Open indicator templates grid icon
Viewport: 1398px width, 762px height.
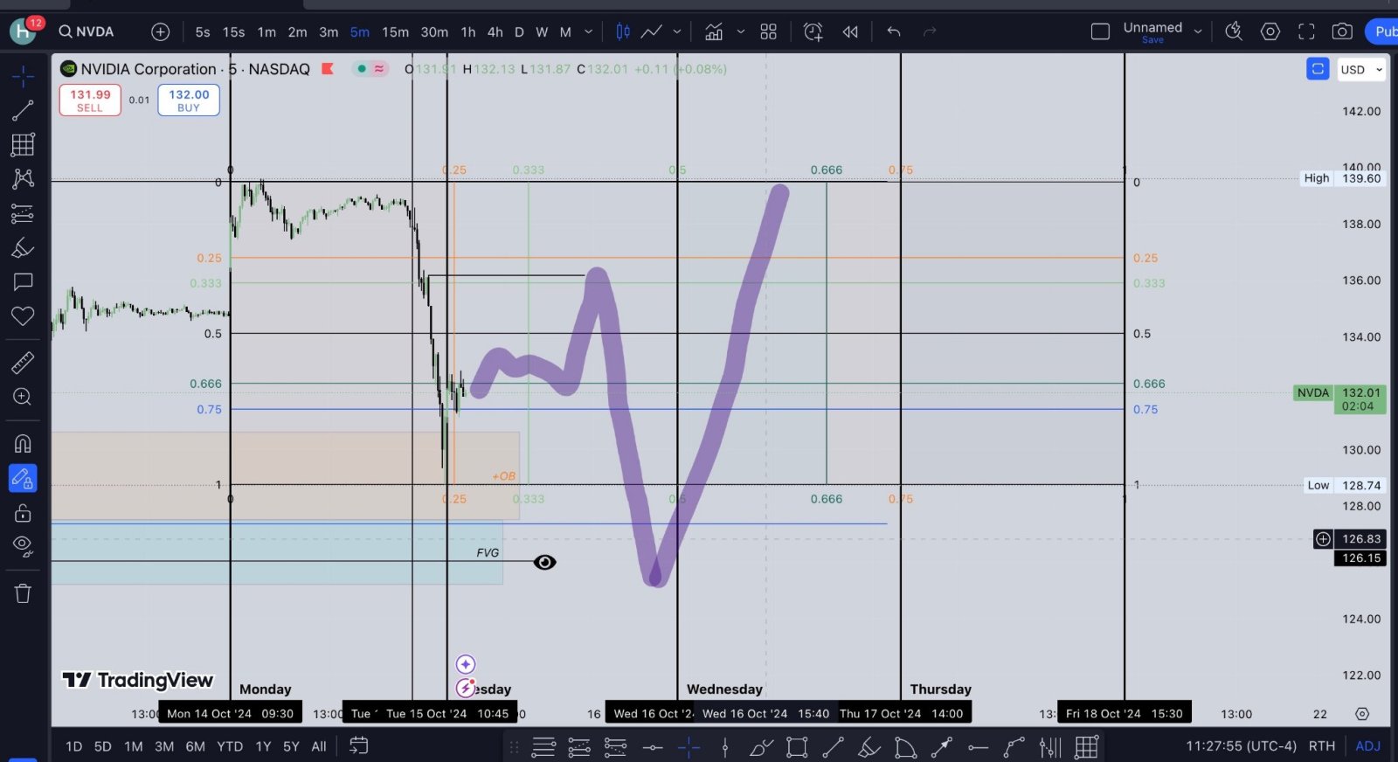click(768, 31)
